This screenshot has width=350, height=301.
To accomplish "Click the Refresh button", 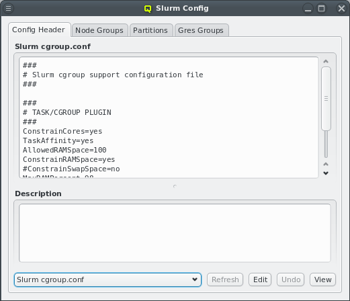I will [225, 279].
